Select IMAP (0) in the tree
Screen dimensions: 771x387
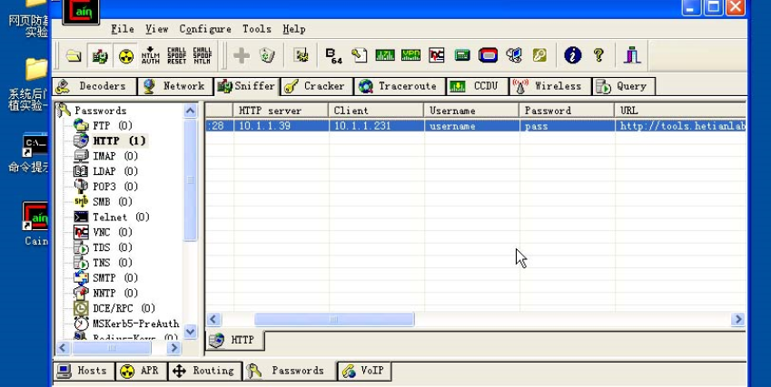coord(115,156)
